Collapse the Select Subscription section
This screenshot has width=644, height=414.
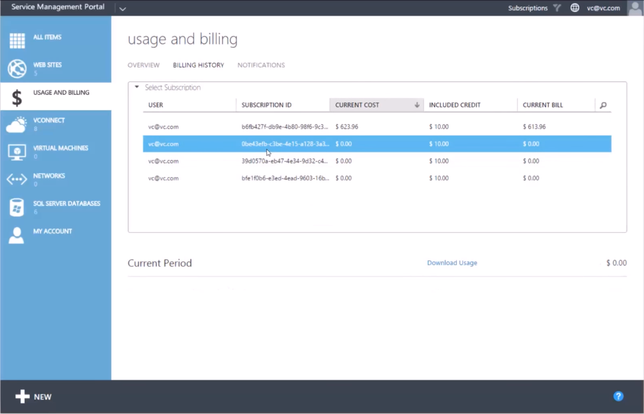point(137,87)
